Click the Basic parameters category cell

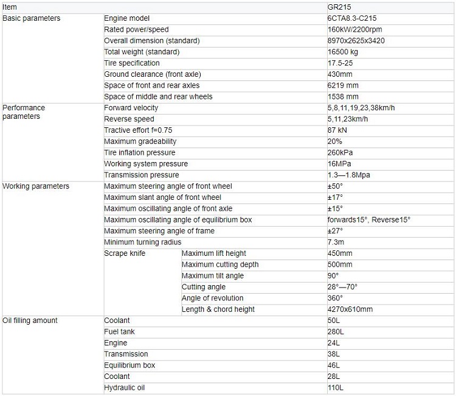pyautogui.click(x=53, y=58)
